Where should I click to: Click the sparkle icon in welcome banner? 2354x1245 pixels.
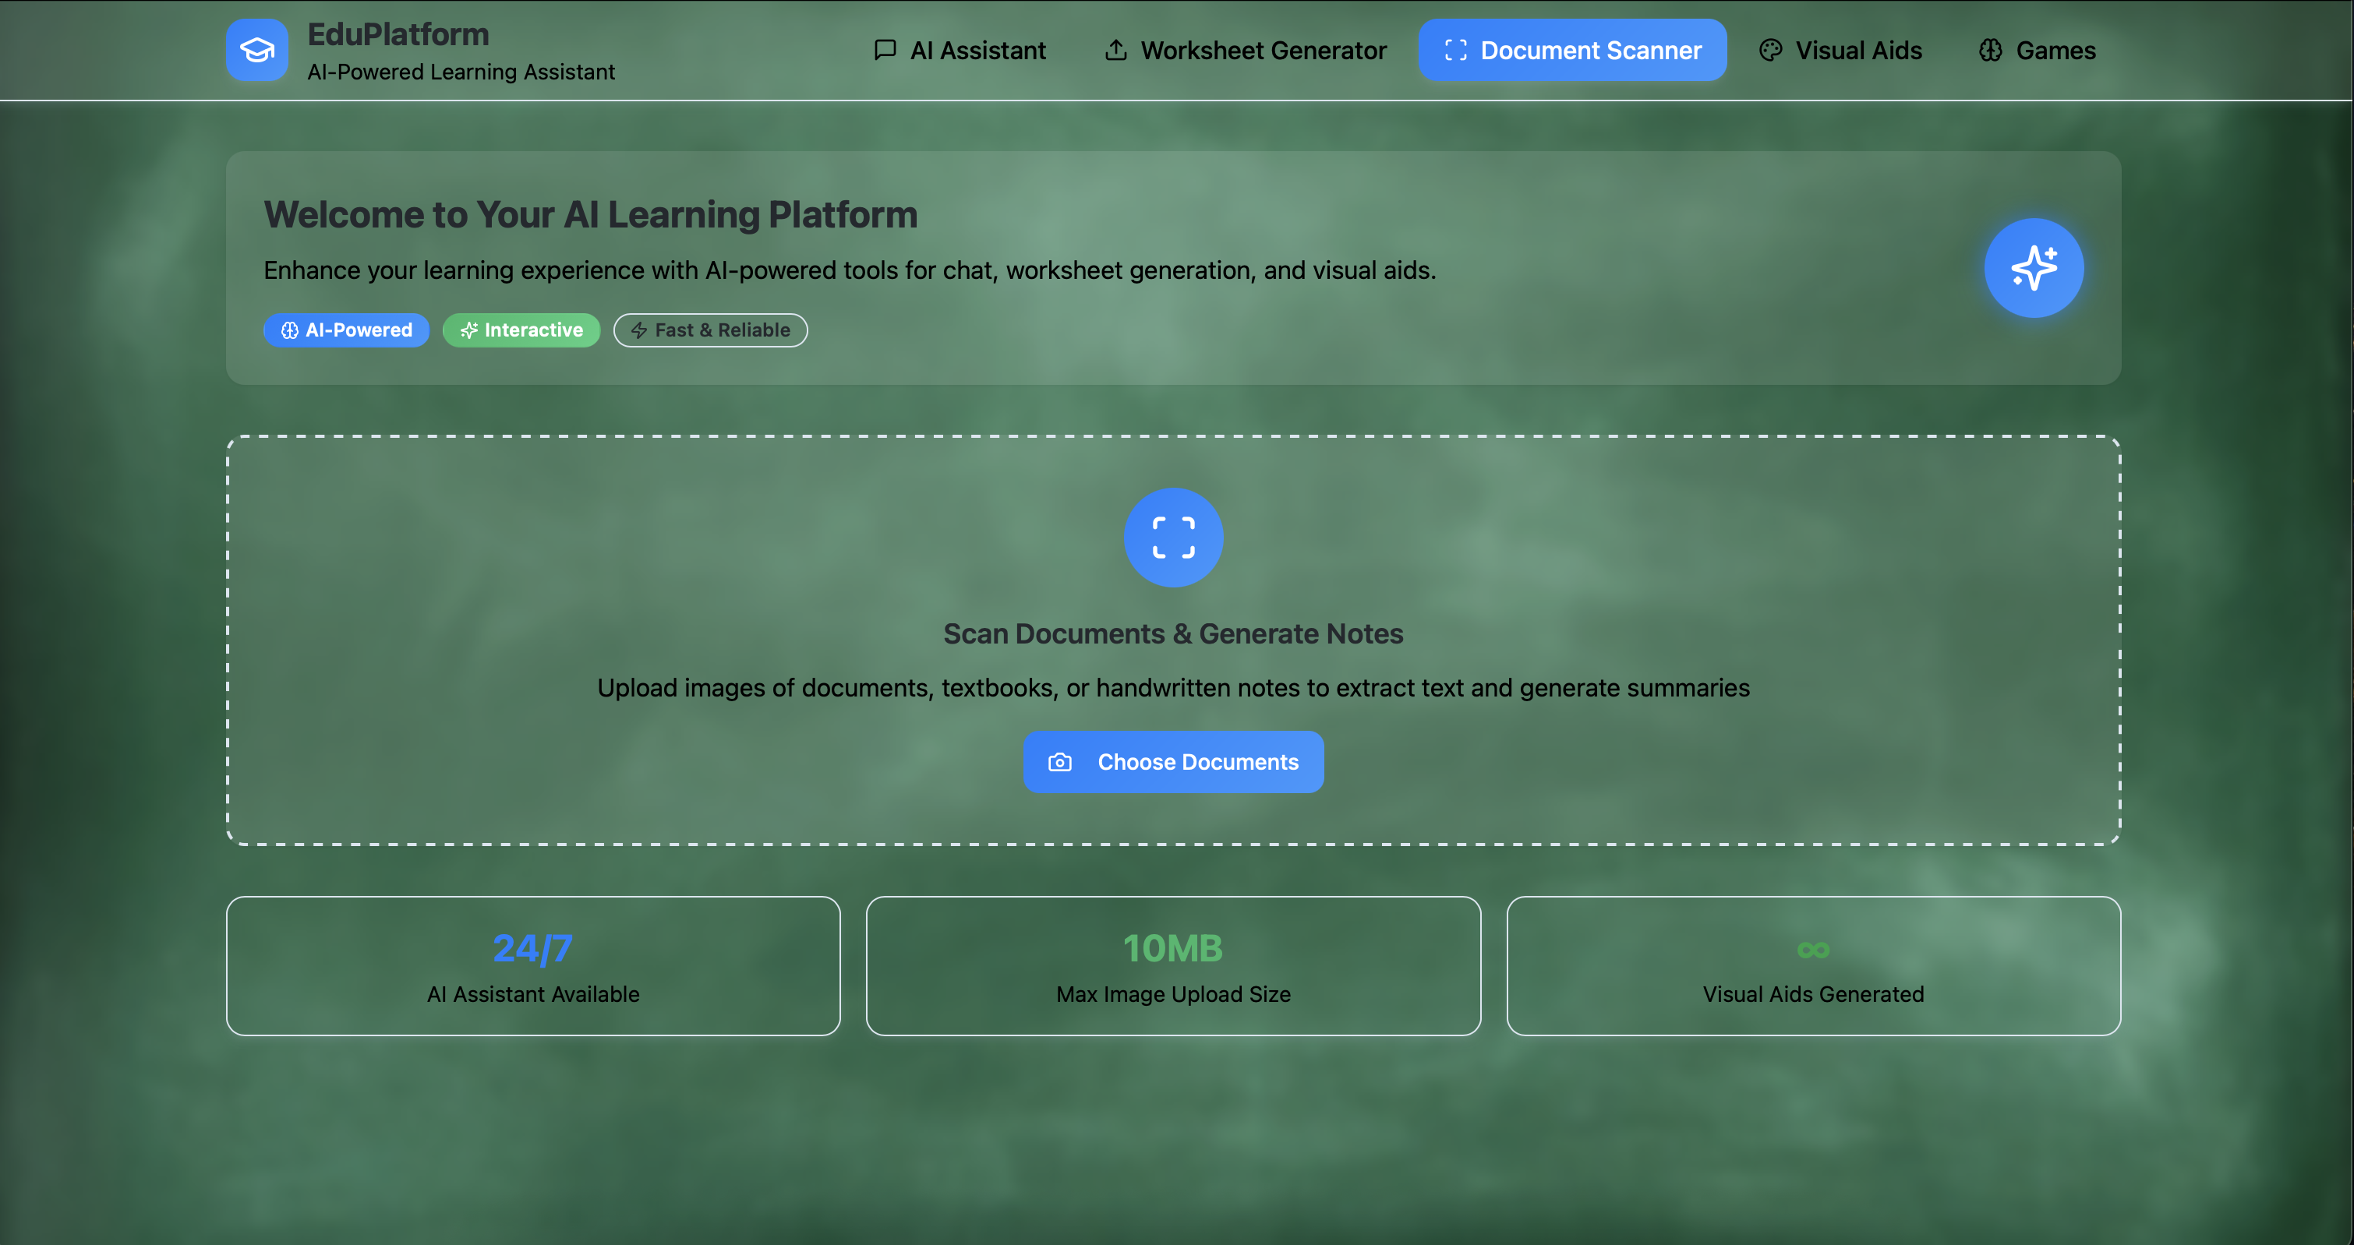point(2034,268)
